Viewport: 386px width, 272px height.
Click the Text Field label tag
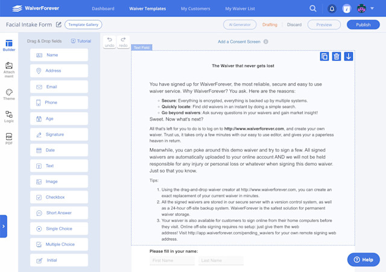[x=142, y=48]
